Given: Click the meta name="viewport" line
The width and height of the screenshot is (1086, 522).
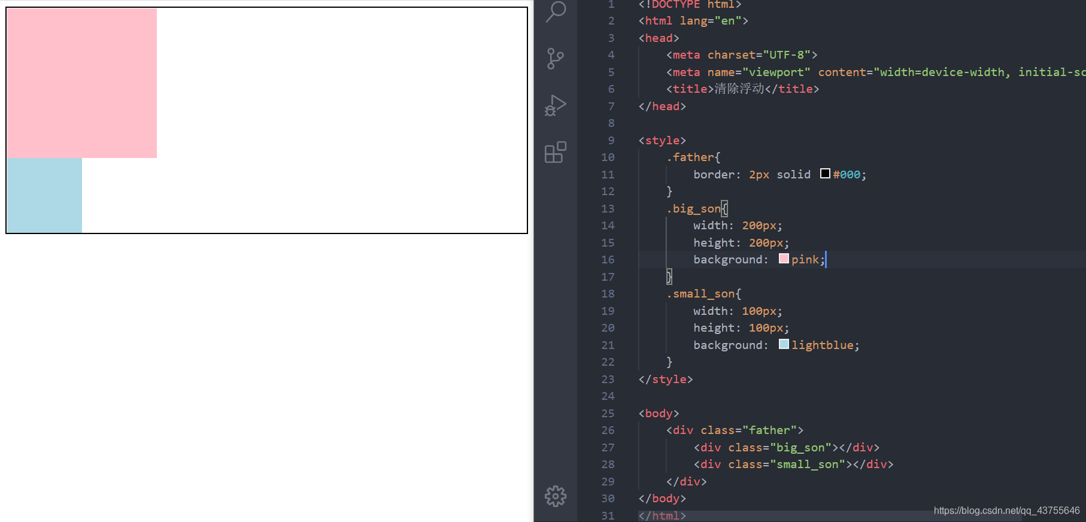Looking at the screenshot, I should [x=876, y=72].
